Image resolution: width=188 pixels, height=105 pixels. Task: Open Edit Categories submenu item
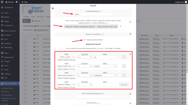coord(7,95)
